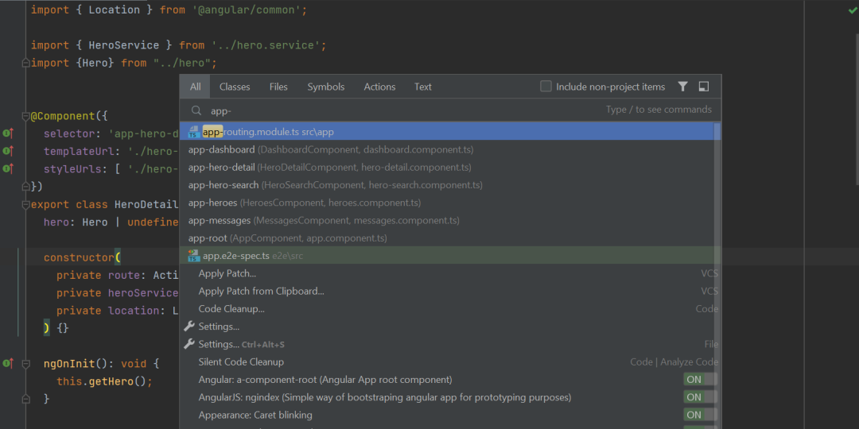Collapse the ngOnInit method fold marker
The image size is (859, 429).
tap(25, 363)
